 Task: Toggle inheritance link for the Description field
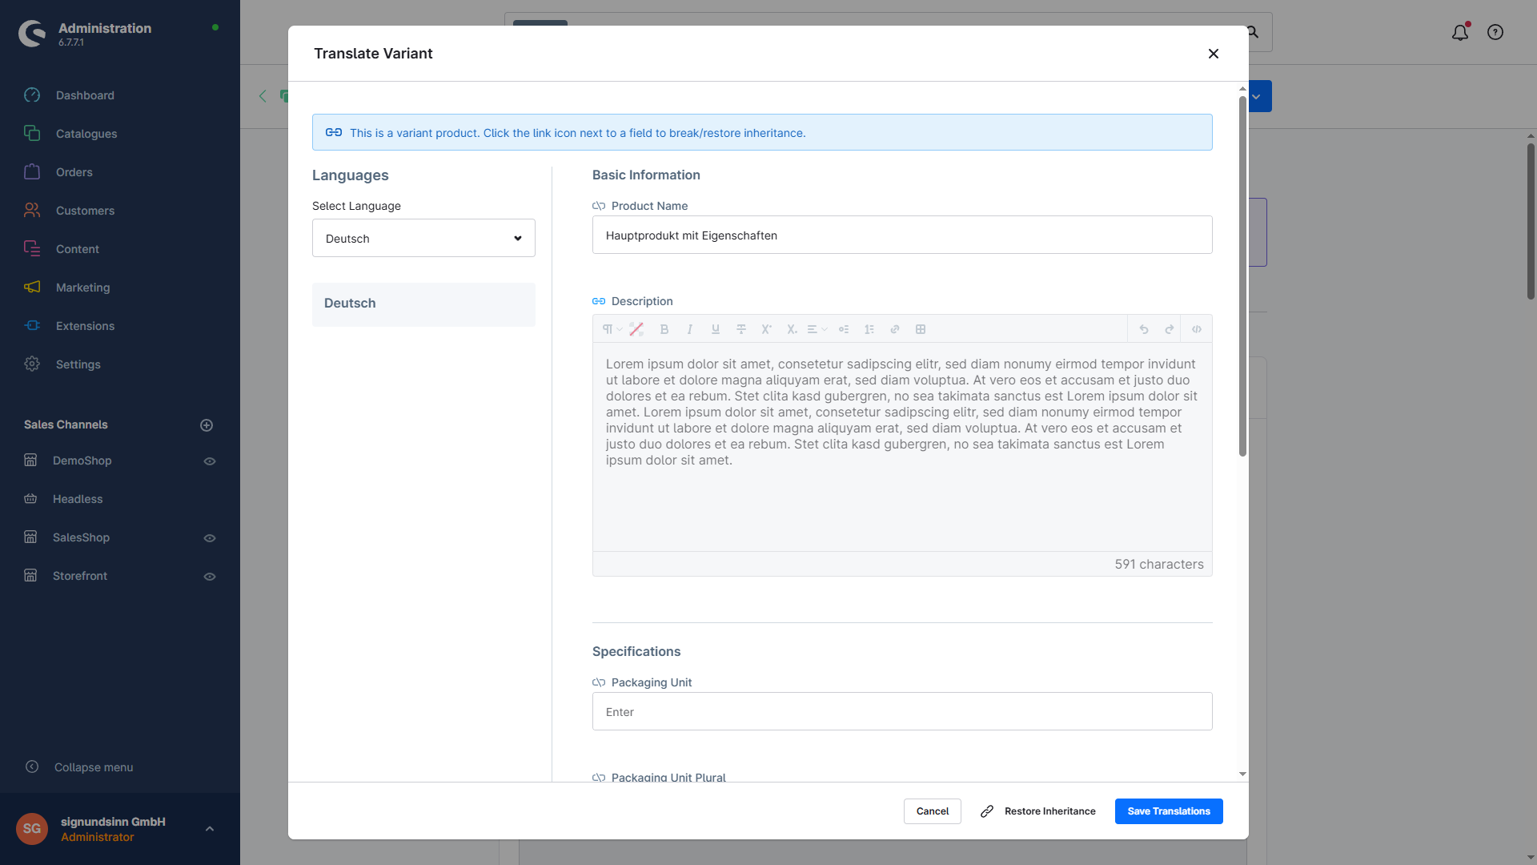coord(599,301)
